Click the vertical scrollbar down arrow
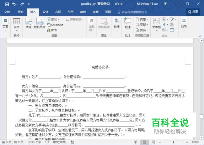The height and width of the screenshot is (145, 204). point(202,137)
